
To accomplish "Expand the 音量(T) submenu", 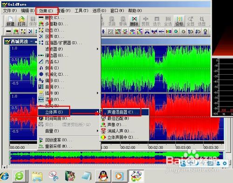I will (x=69, y=131).
